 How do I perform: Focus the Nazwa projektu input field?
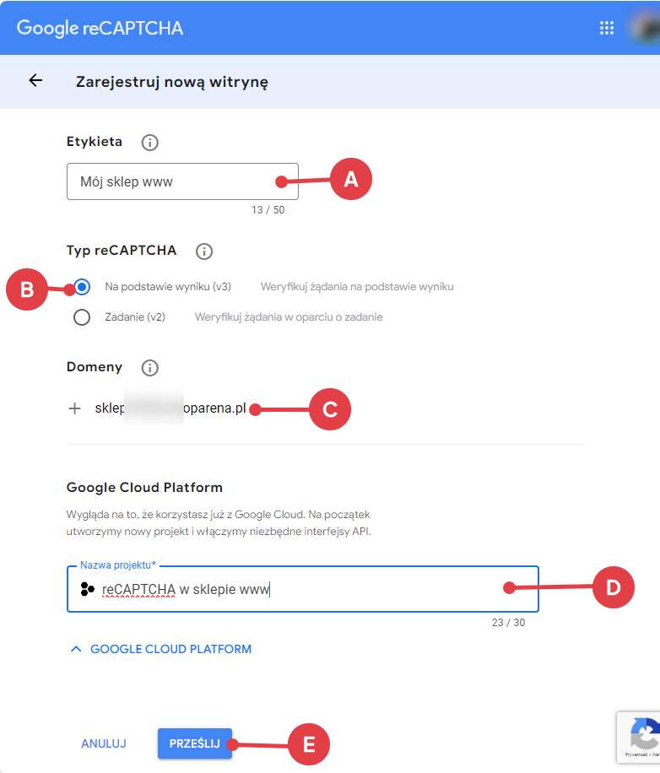coord(303,589)
